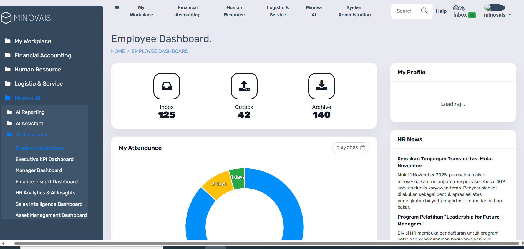The width and height of the screenshot is (524, 249).
Task: Click the search magnifier icon
Action: 424,11
